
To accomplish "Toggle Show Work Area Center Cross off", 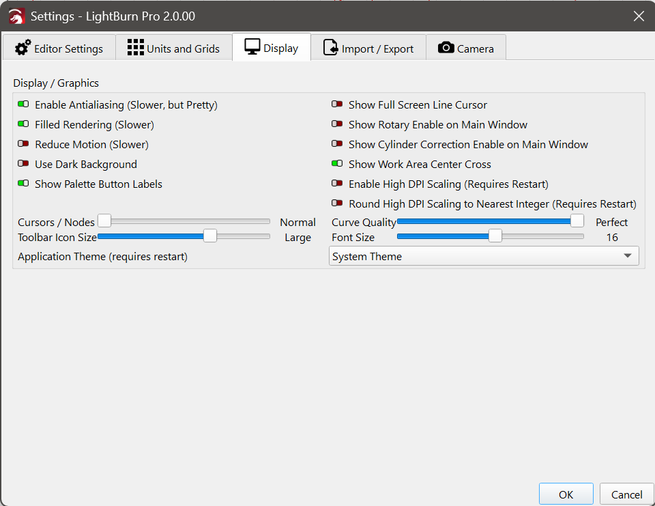I will [337, 165].
